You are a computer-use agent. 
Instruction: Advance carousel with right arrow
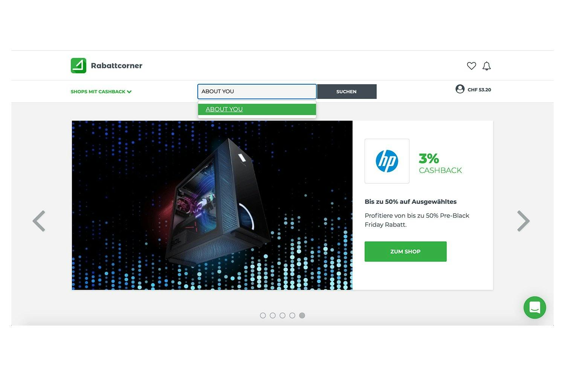point(524,221)
